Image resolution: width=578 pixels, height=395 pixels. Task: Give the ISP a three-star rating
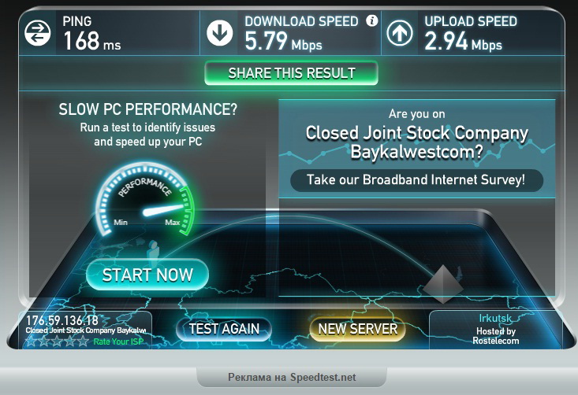[57, 341]
